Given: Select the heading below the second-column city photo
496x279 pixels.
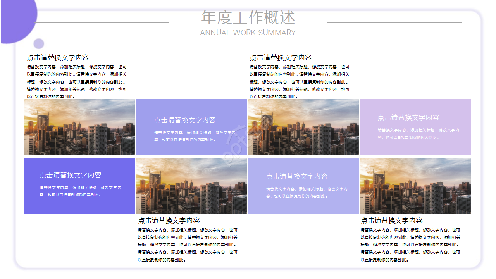Looking at the screenshot, I should tap(169, 220).
